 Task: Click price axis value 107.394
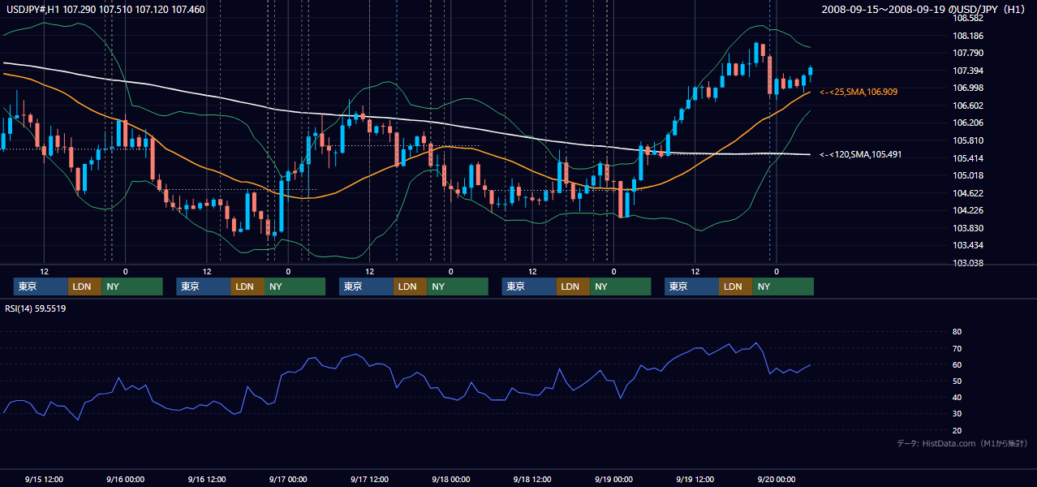[968, 71]
